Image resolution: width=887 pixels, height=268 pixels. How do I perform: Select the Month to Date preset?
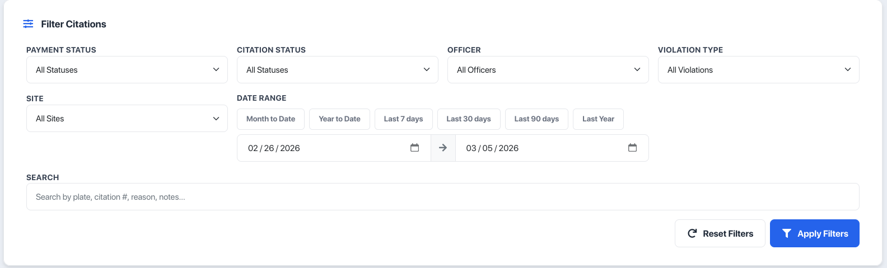tap(270, 119)
